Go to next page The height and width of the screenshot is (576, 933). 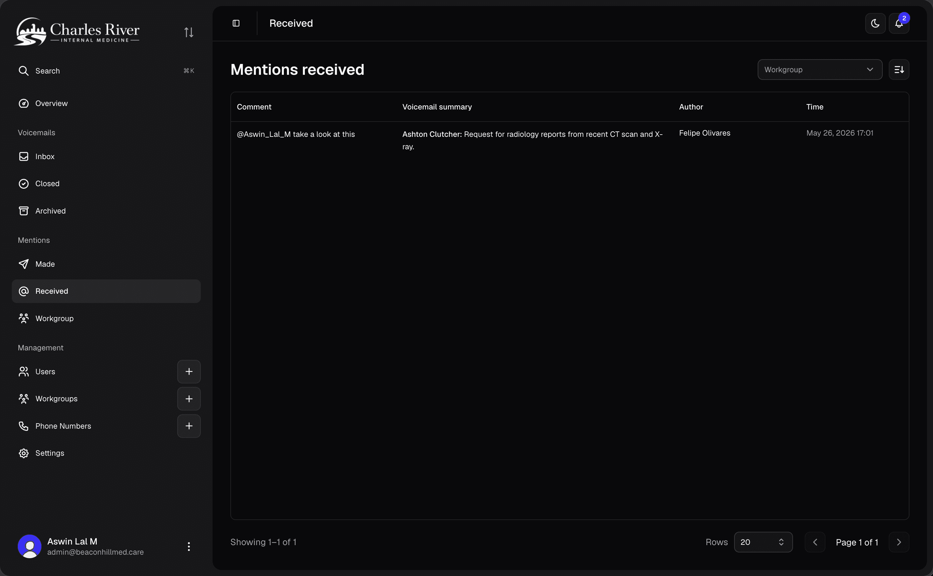[x=899, y=542]
